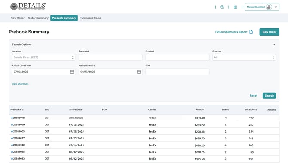Open the Location dropdown
This screenshot has width=288, height=163.
point(44,57)
